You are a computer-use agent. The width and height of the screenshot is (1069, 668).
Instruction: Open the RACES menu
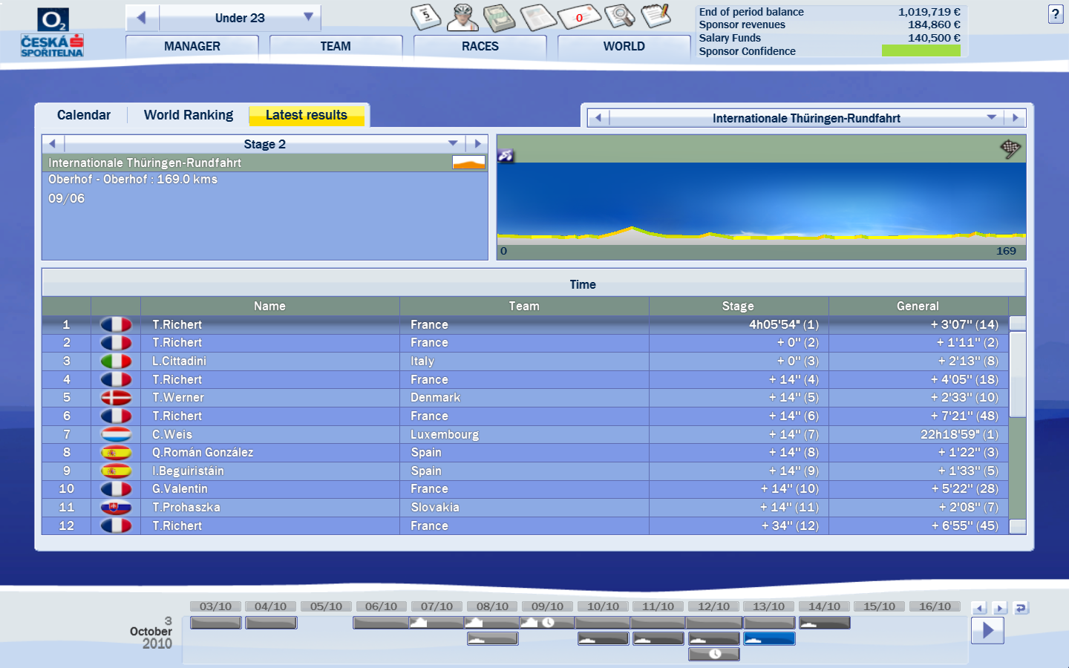[x=480, y=46]
